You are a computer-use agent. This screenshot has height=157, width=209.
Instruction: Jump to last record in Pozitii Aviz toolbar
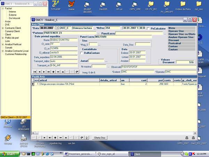pos(50,138)
